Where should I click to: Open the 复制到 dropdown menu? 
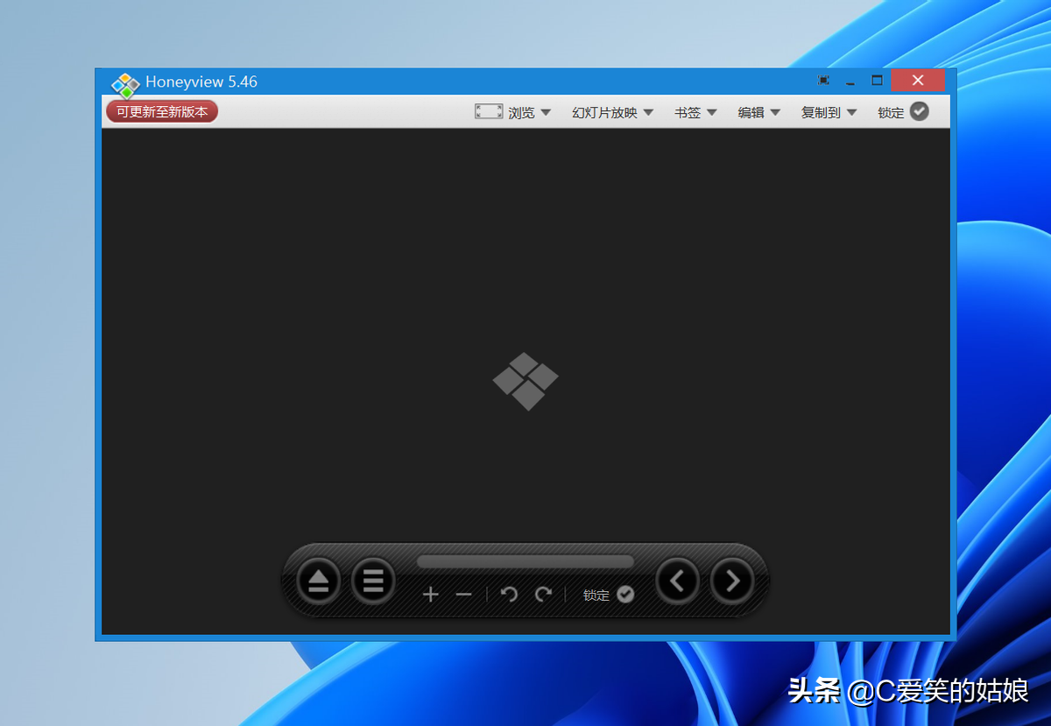(x=829, y=112)
